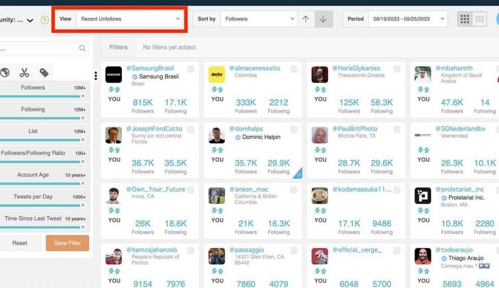
Task: Open the scissors filter tab
Action: coord(24,73)
